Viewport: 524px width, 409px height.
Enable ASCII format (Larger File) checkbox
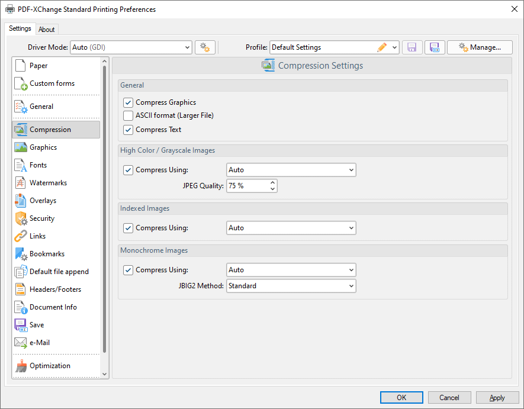(128, 115)
